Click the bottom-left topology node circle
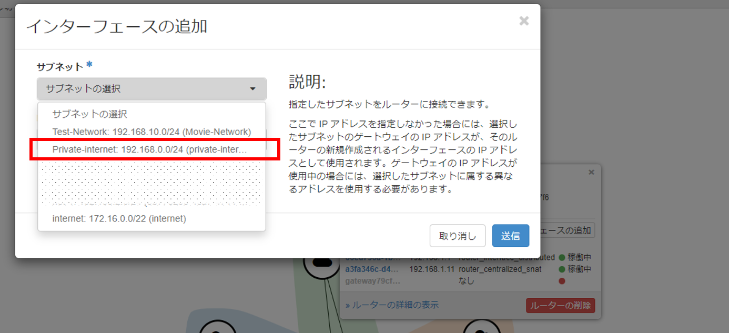This screenshot has height=333, width=729. (218, 327)
